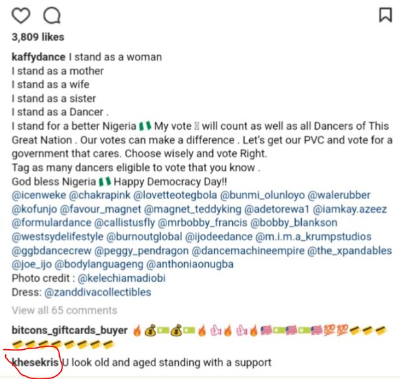Visit @anthoniaonugba mention
Viewport: 400px width, 379px height.
click(194, 265)
